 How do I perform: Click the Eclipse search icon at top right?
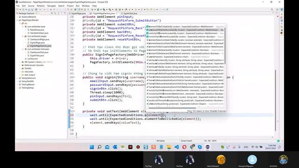coord(272,9)
